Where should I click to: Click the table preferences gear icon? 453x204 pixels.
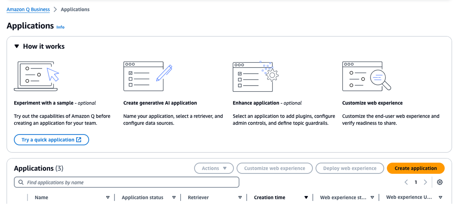pyautogui.click(x=440, y=182)
